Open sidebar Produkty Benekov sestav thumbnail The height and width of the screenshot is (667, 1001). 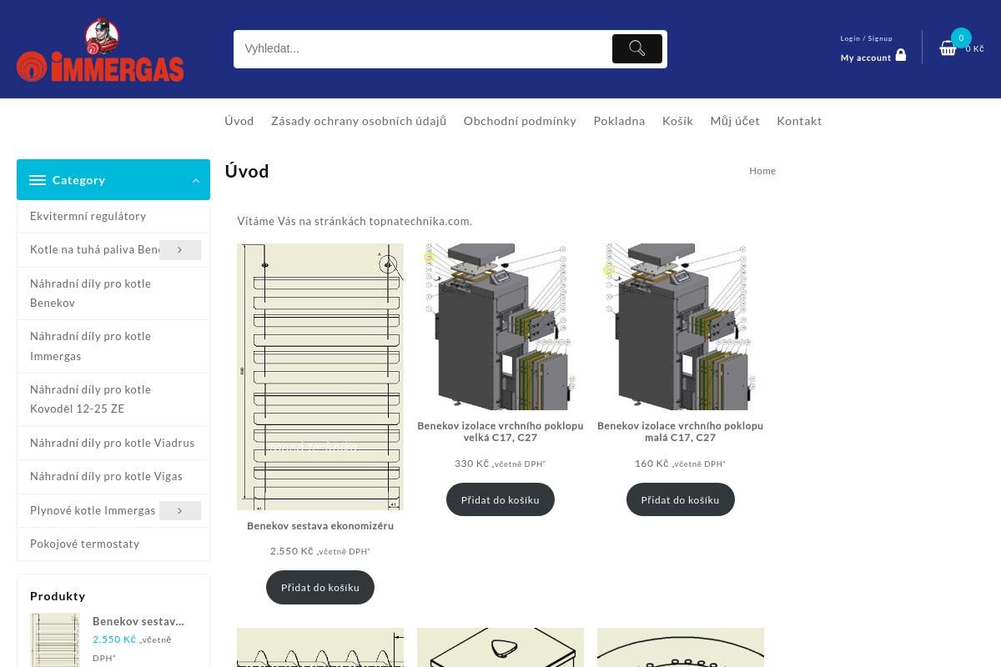[55, 639]
